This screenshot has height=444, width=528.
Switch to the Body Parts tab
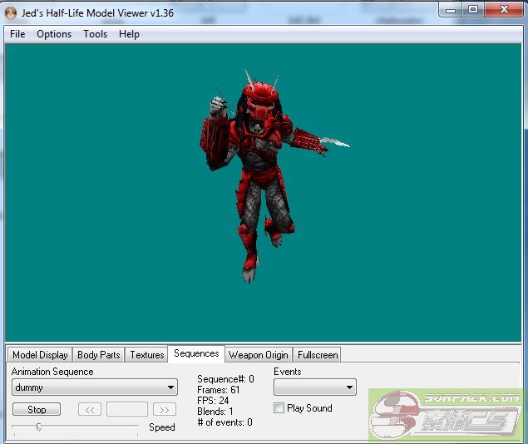click(98, 355)
